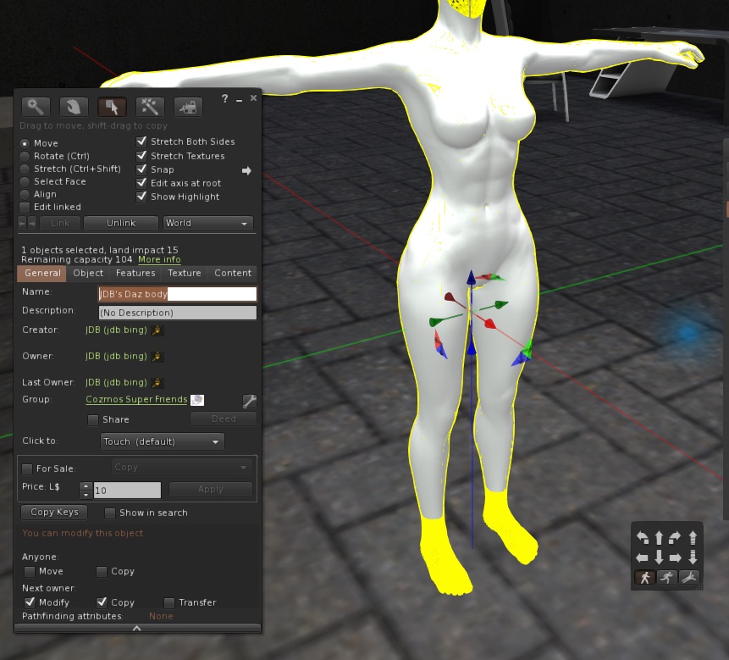The image size is (729, 660).
Task: Open the Click to Touch (default) dropdown
Action: [x=163, y=441]
